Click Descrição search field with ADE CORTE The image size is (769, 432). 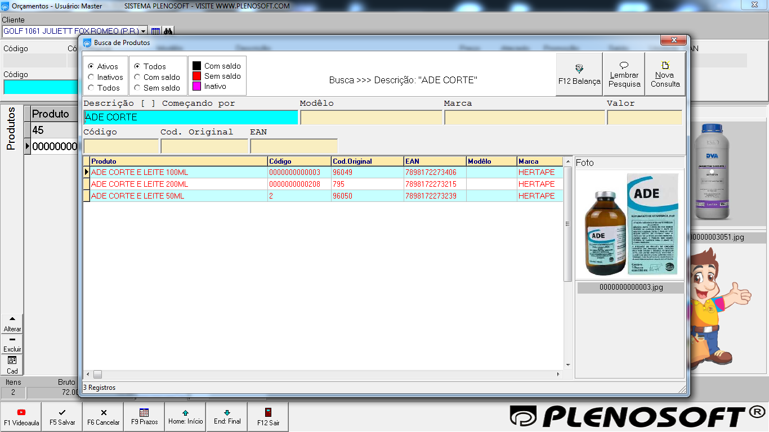click(x=190, y=117)
